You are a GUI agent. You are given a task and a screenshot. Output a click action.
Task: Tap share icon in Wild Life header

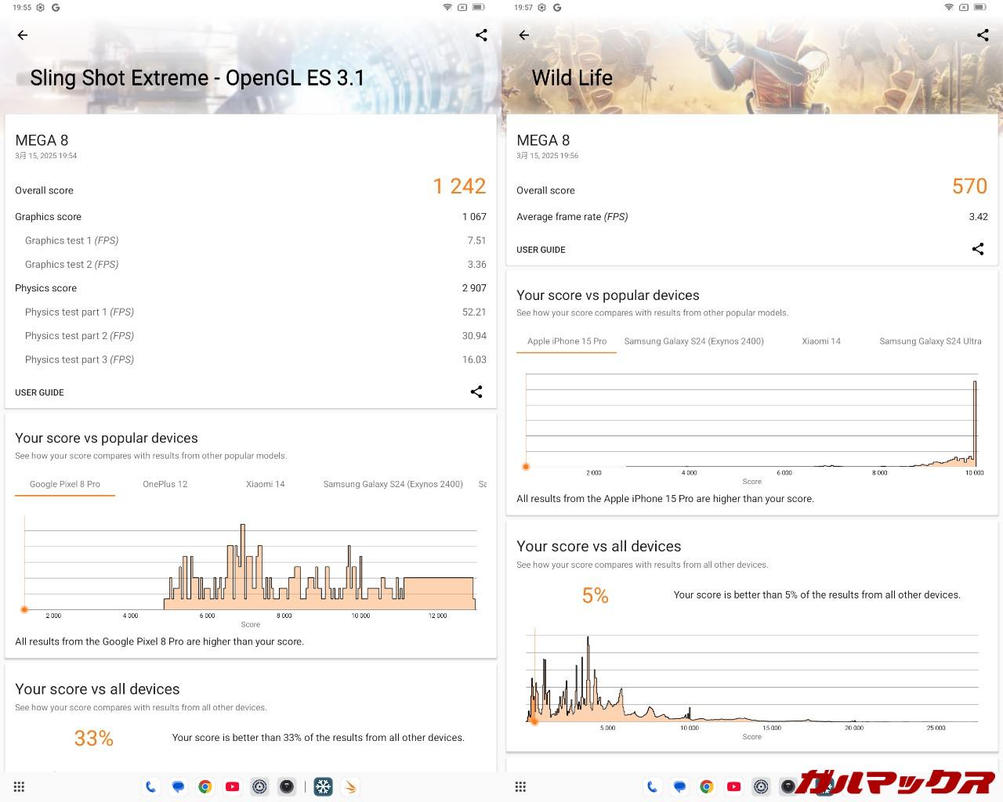(x=983, y=35)
